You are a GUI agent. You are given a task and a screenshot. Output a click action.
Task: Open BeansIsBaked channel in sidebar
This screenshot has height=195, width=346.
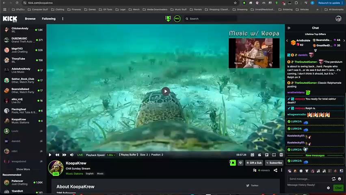(23, 91)
